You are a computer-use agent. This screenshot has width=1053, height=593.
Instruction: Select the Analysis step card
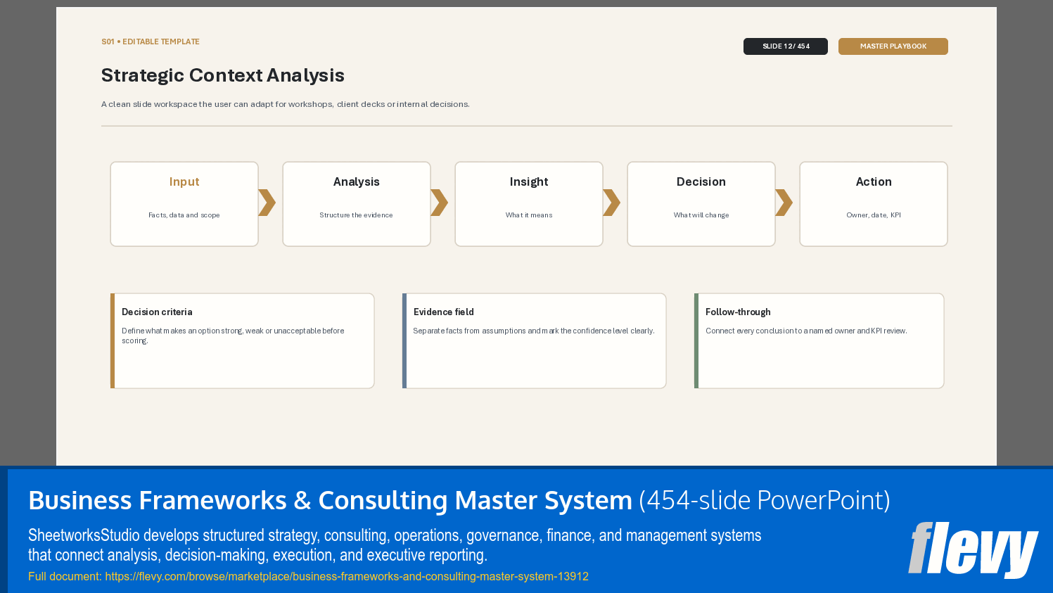357,204
